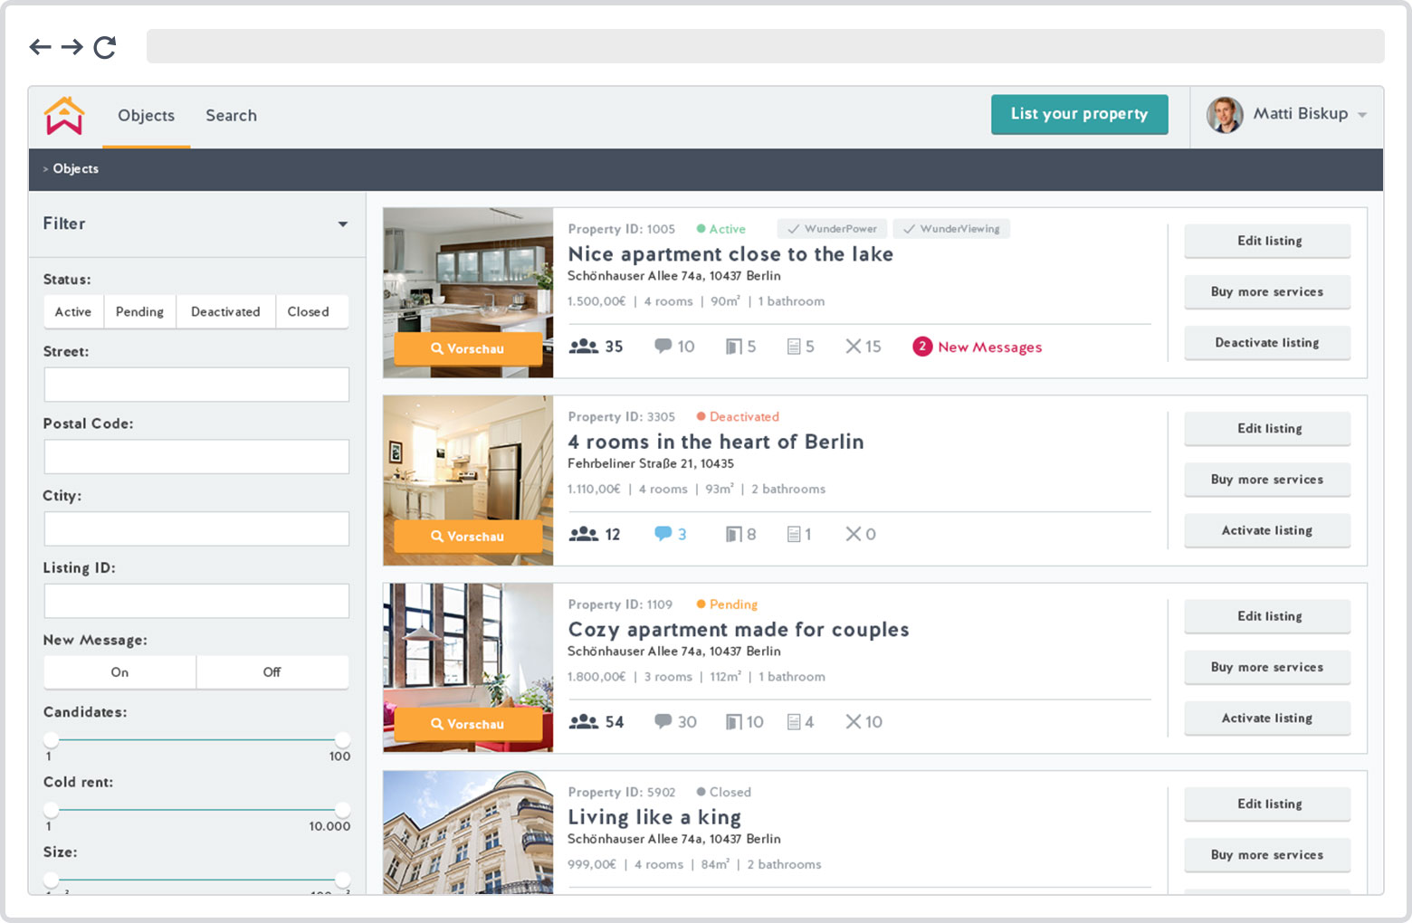Click Deactivate listing for property 1005

(1266, 343)
